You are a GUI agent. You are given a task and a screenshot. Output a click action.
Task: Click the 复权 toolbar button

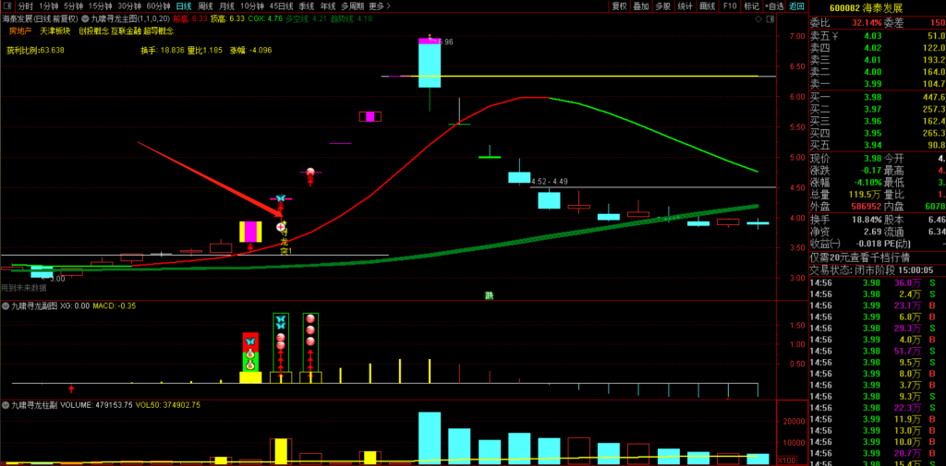tap(619, 6)
